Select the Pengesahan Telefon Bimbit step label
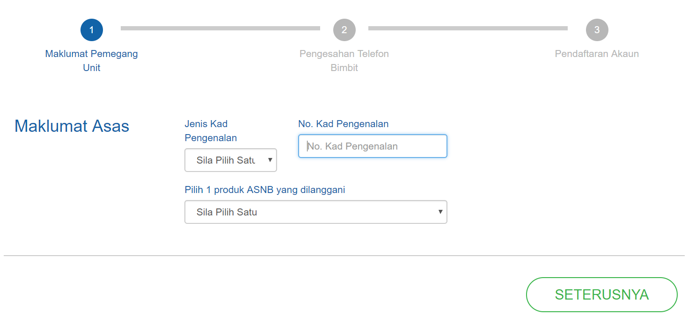The width and height of the screenshot is (688, 322). click(344, 61)
